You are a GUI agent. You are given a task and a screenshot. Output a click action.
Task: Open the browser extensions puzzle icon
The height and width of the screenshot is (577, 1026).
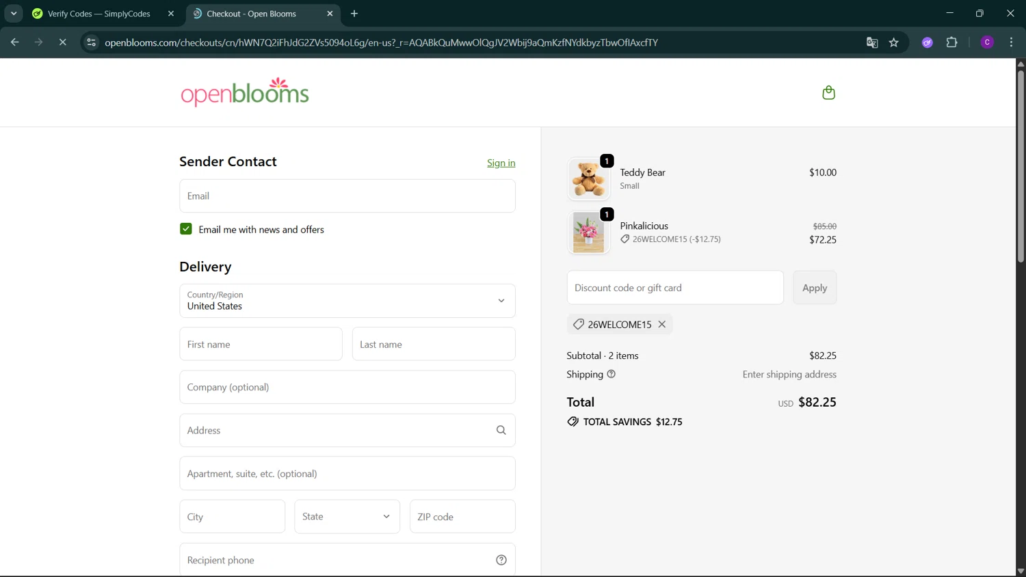(x=951, y=42)
